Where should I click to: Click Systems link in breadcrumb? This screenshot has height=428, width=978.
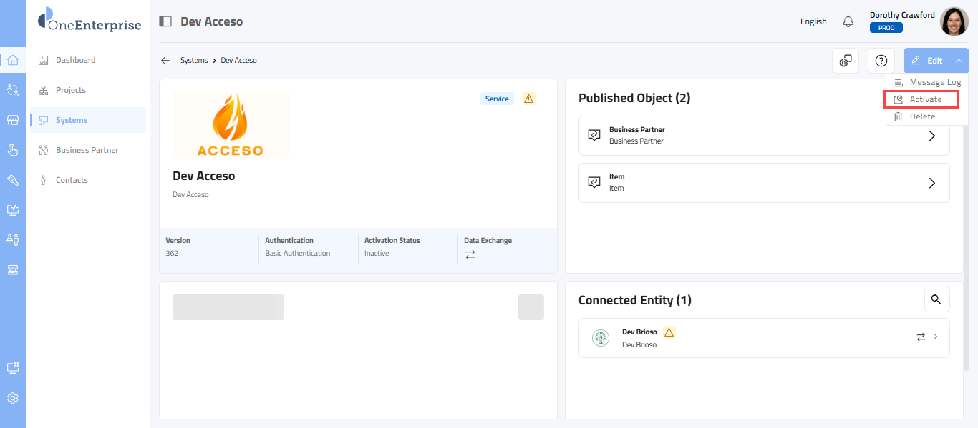tap(194, 61)
